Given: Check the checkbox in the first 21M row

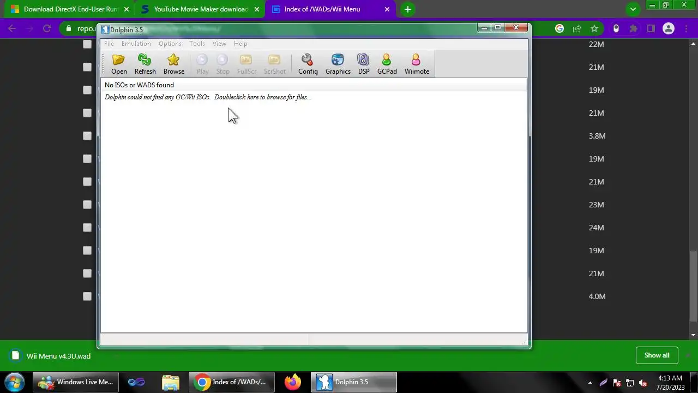Looking at the screenshot, I should coord(87,67).
